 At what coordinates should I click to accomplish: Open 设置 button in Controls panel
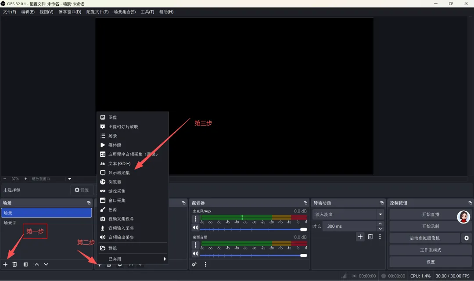431,262
